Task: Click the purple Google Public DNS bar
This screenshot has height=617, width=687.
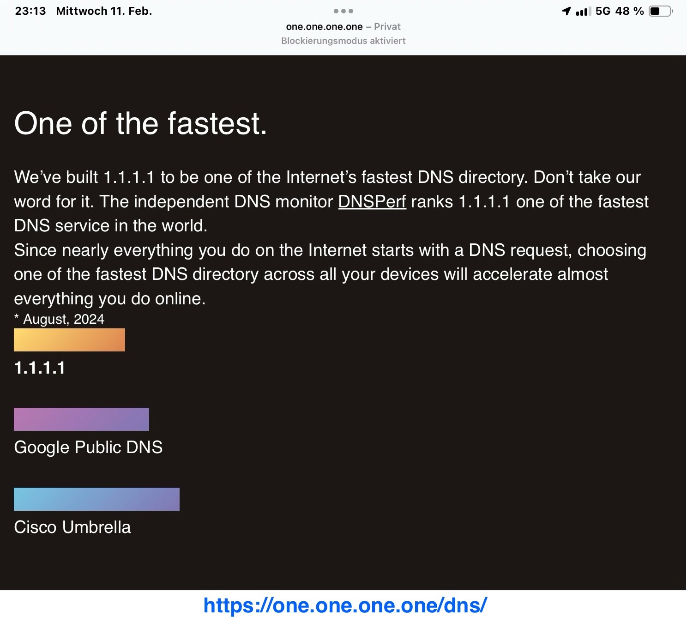Action: [81, 419]
